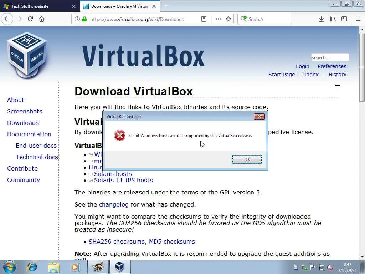Open the SHA256 checksums link
The image size is (365, 274).
pos(117,242)
